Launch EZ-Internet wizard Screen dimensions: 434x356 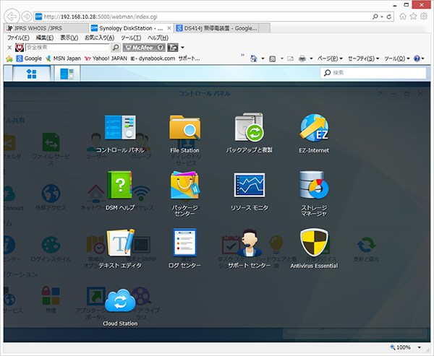(x=314, y=128)
